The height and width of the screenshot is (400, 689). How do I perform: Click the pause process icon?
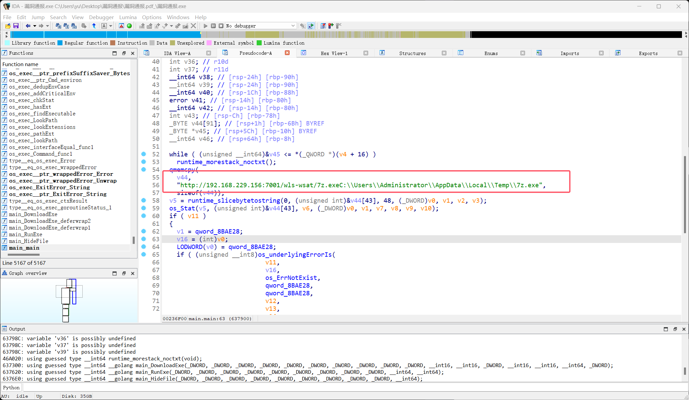pos(213,26)
